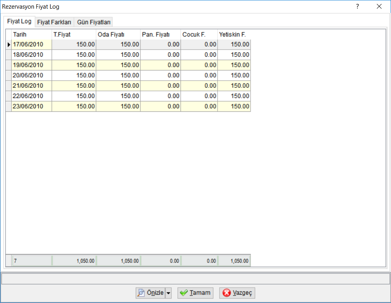The image size is (391, 303).
Task: Click the Oda Fiyatı footer total 1,050.00
Action: (x=118, y=261)
